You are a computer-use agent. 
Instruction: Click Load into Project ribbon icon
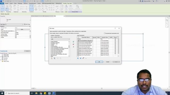click(71, 8)
